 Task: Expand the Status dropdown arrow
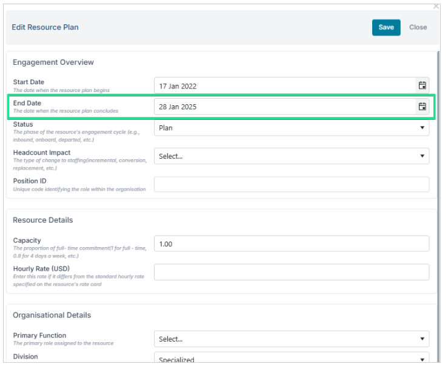pyautogui.click(x=422, y=128)
